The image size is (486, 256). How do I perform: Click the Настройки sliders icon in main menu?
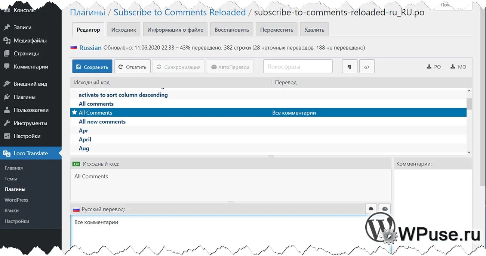pyautogui.click(x=7, y=136)
